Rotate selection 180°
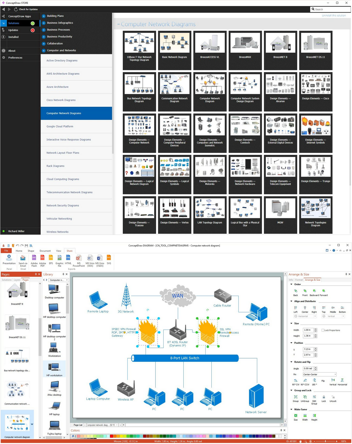The image size is (352, 444). coord(314,382)
